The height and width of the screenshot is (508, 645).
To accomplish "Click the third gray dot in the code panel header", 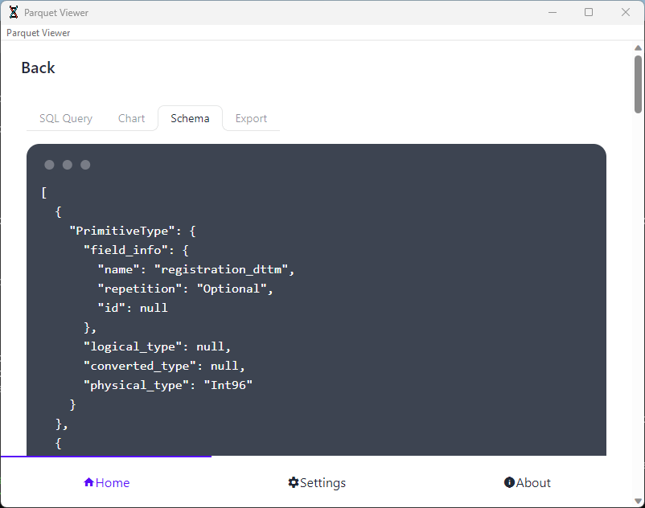I will (85, 165).
